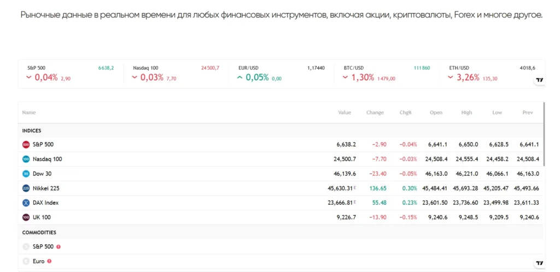Open the ETH/USD ticker symbol

coord(459,68)
